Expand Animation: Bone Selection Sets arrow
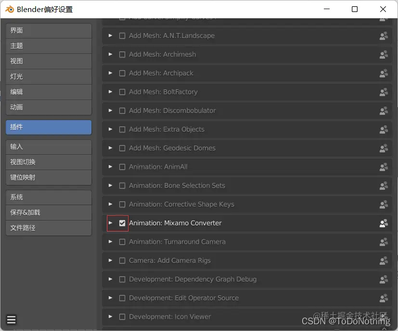This screenshot has width=398, height=331. pos(110,186)
